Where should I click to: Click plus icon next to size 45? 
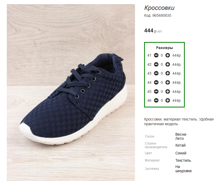[x=168, y=92]
